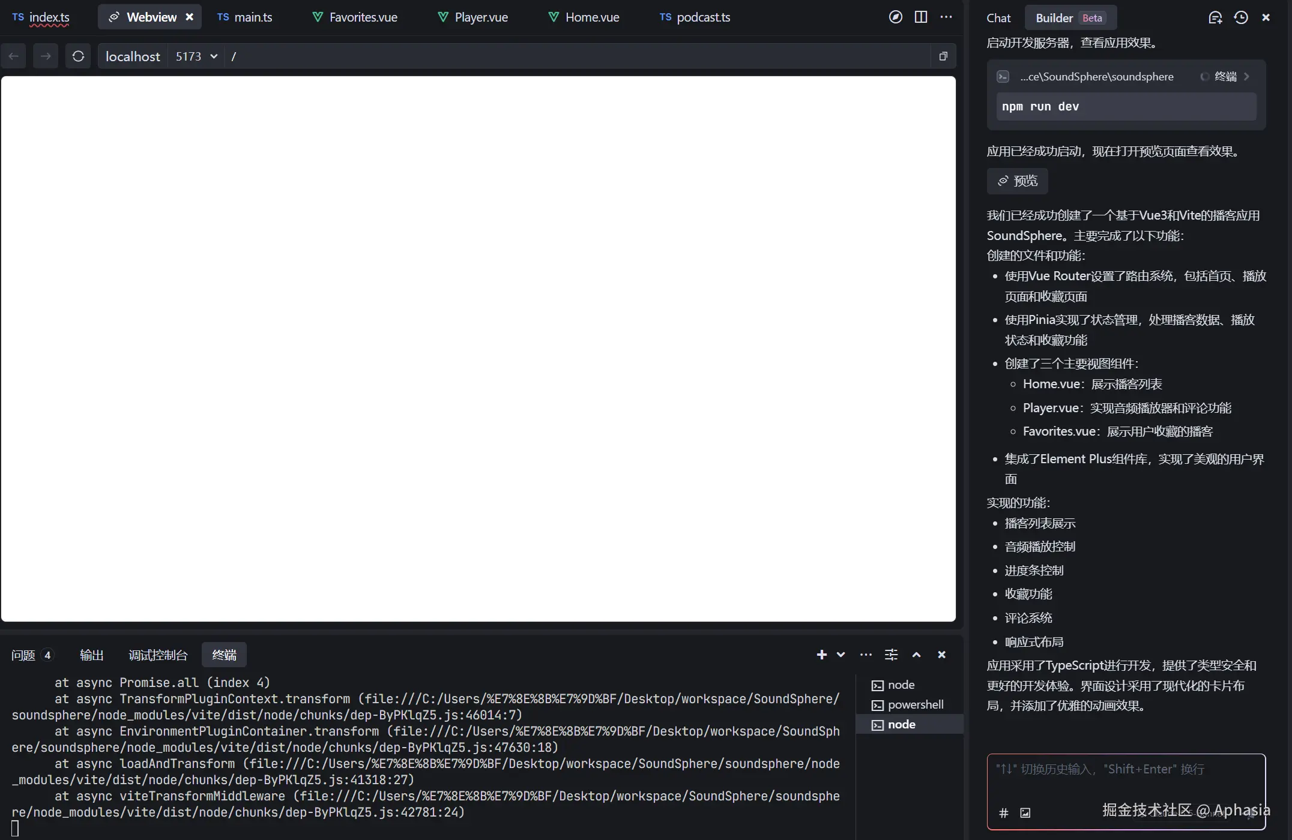
Task: Reload the Webview page with refresh icon
Action: pyautogui.click(x=78, y=56)
